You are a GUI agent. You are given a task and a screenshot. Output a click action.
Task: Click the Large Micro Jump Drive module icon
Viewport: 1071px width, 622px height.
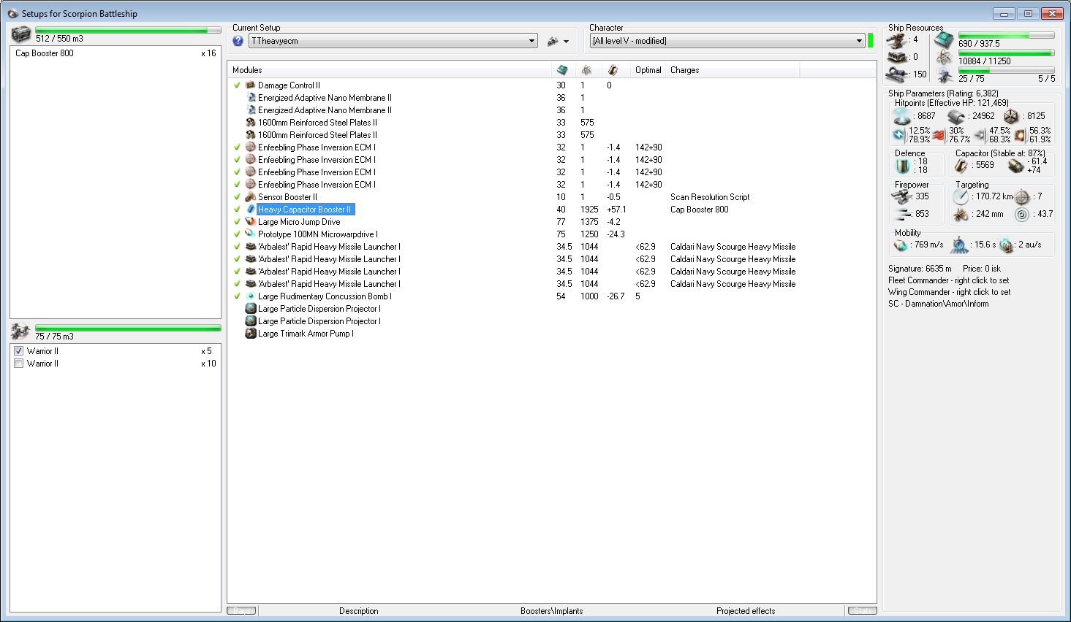(x=250, y=222)
